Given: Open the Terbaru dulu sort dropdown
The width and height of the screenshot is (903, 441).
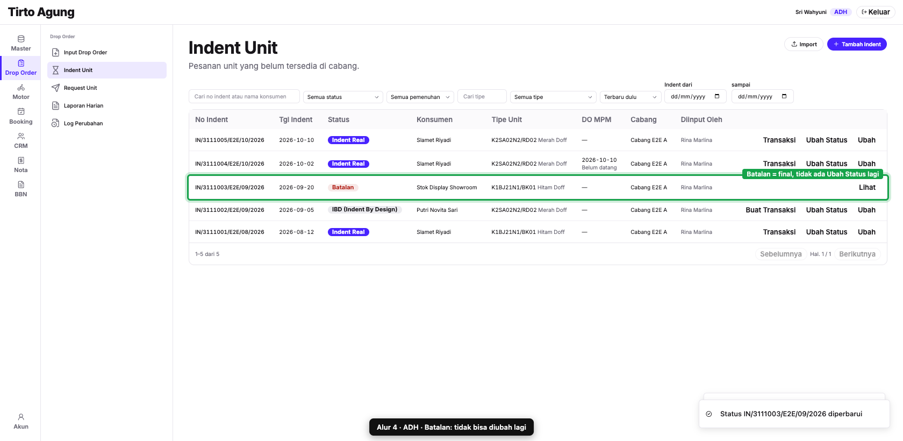Looking at the screenshot, I should coord(630,97).
